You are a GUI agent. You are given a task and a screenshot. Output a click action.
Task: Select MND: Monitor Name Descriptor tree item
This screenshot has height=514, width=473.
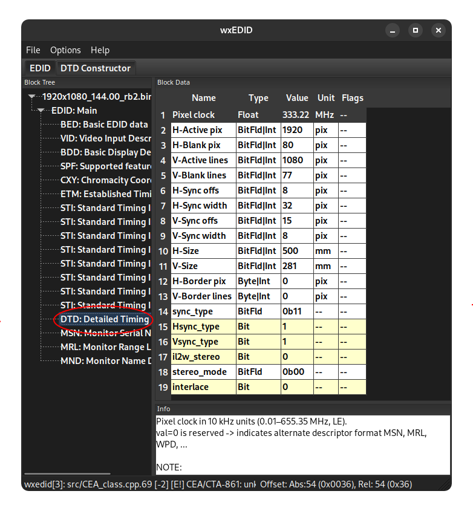click(x=106, y=361)
